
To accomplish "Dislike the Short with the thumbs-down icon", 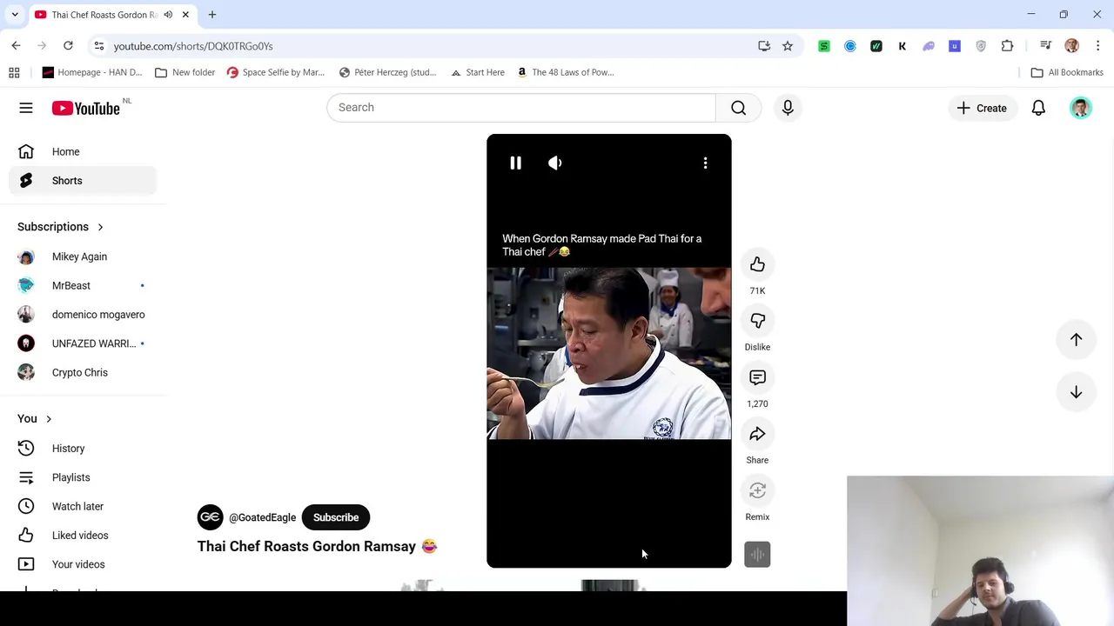I will click(x=757, y=321).
